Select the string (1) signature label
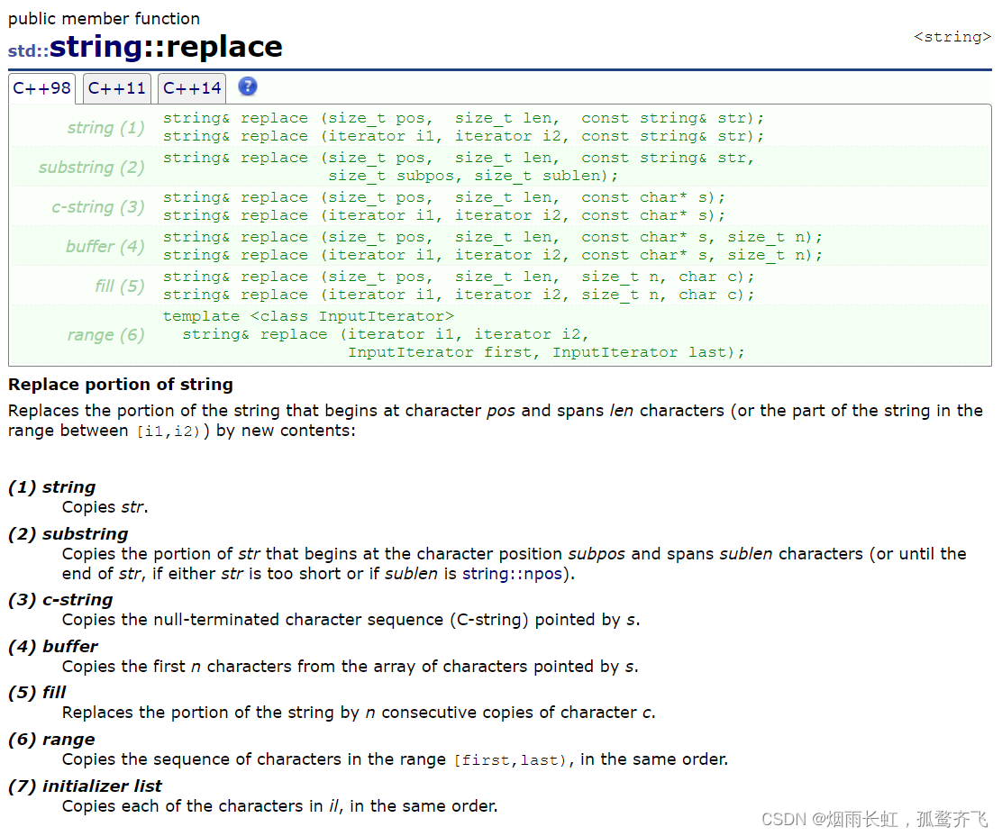The width and height of the screenshot is (1002, 836). coord(105,127)
